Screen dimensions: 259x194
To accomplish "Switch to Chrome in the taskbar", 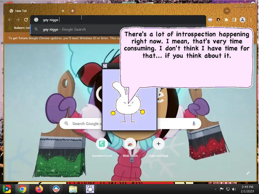I will [x=22, y=189].
